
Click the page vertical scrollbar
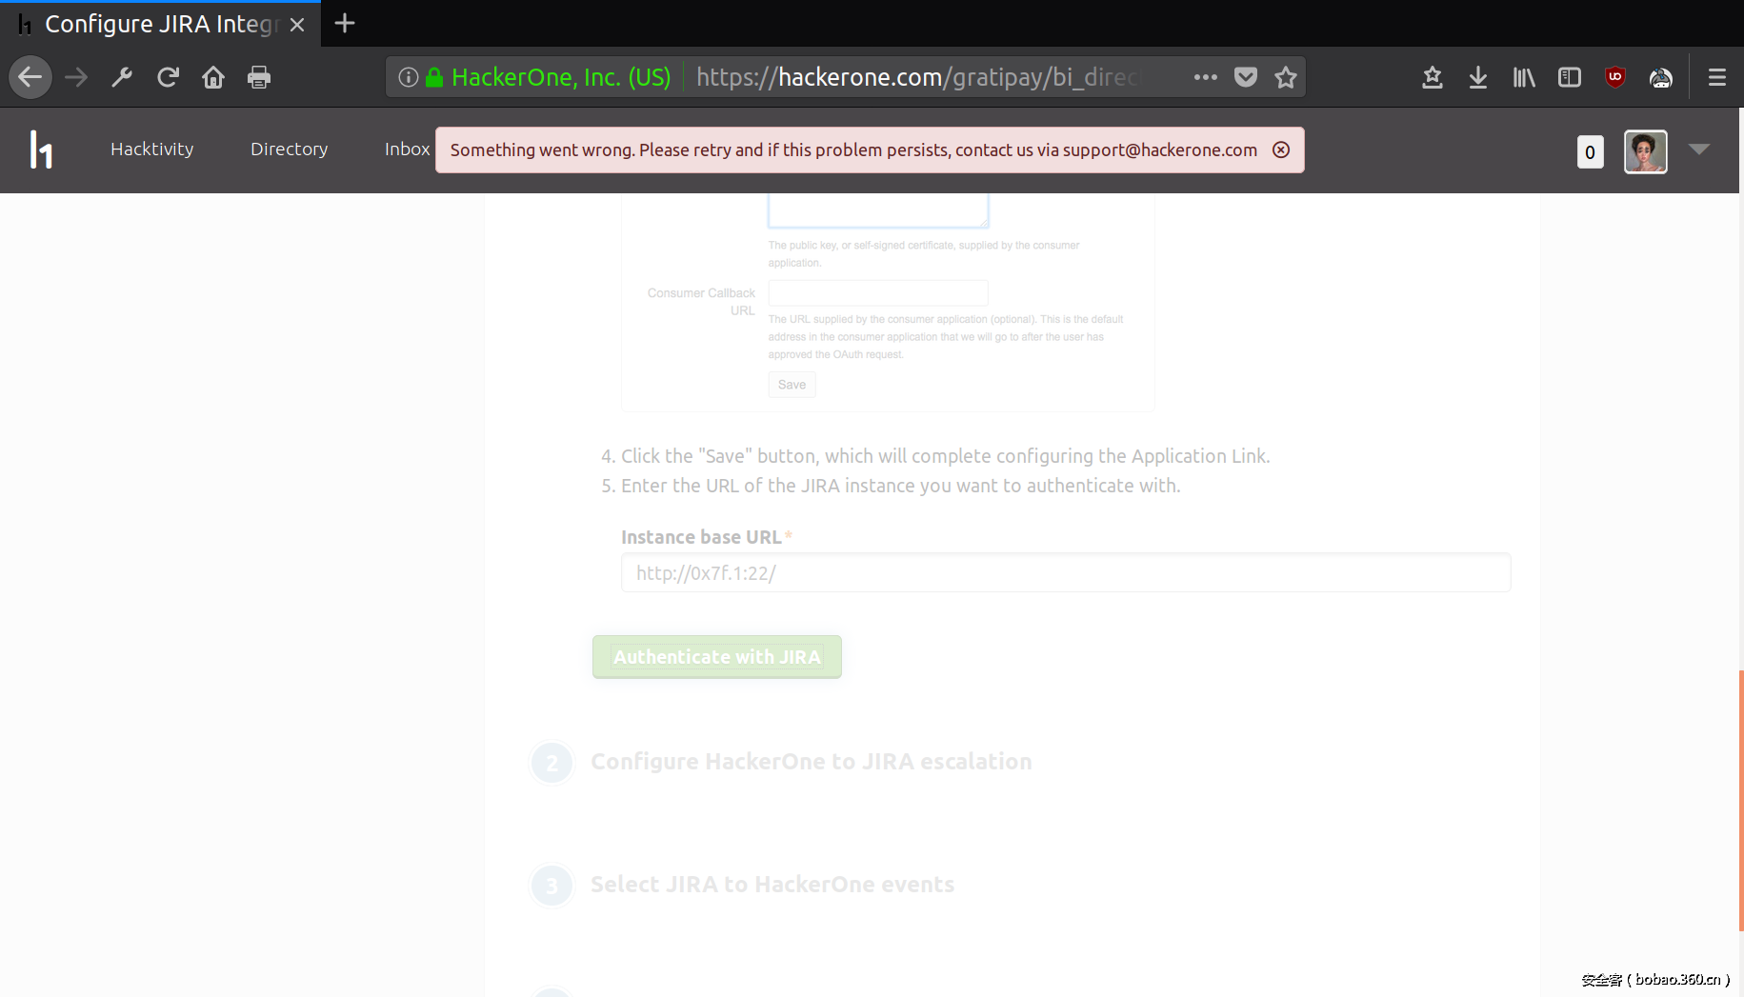(x=1740, y=800)
